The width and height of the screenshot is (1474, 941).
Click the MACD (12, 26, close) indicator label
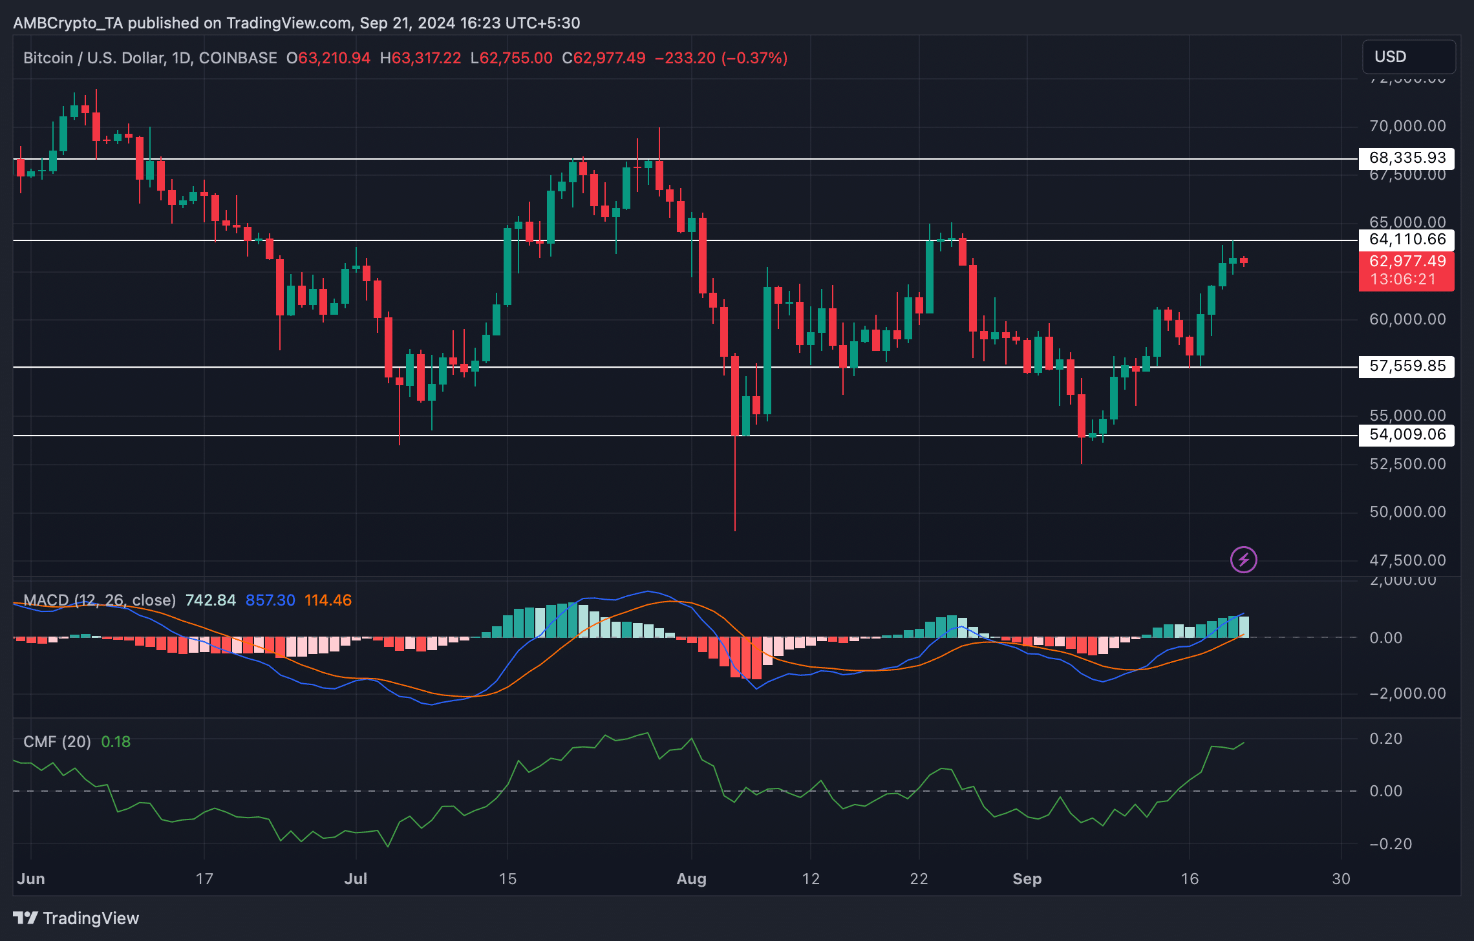point(100,600)
